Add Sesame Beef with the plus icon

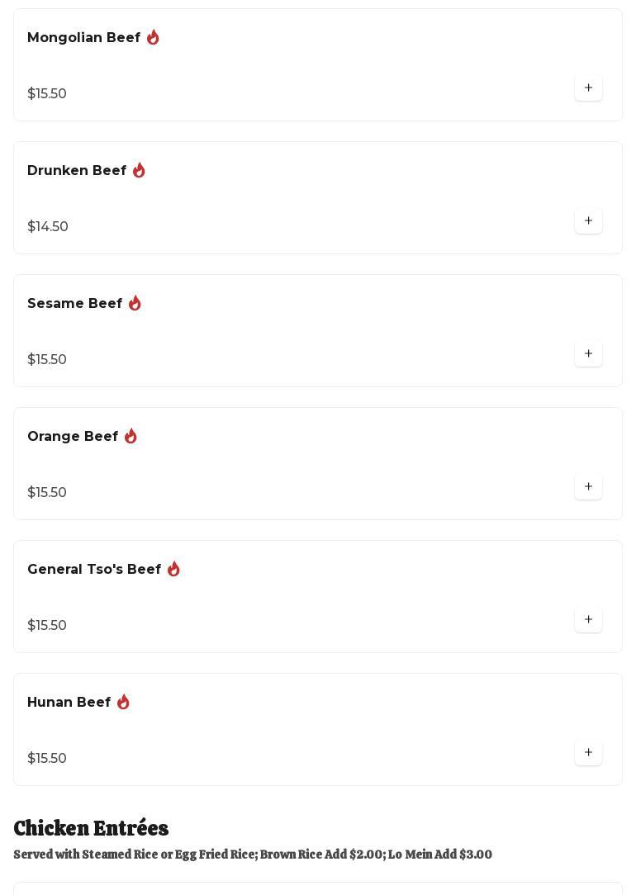(588, 354)
